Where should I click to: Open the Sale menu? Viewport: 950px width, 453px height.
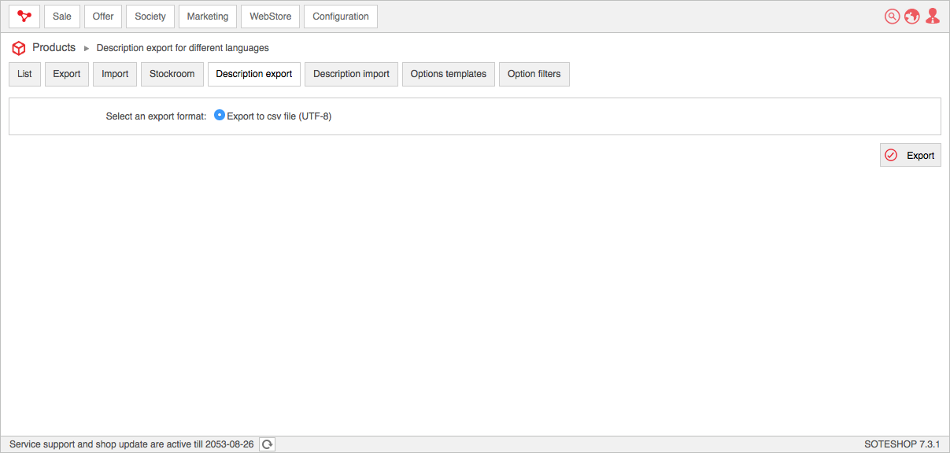coord(62,17)
